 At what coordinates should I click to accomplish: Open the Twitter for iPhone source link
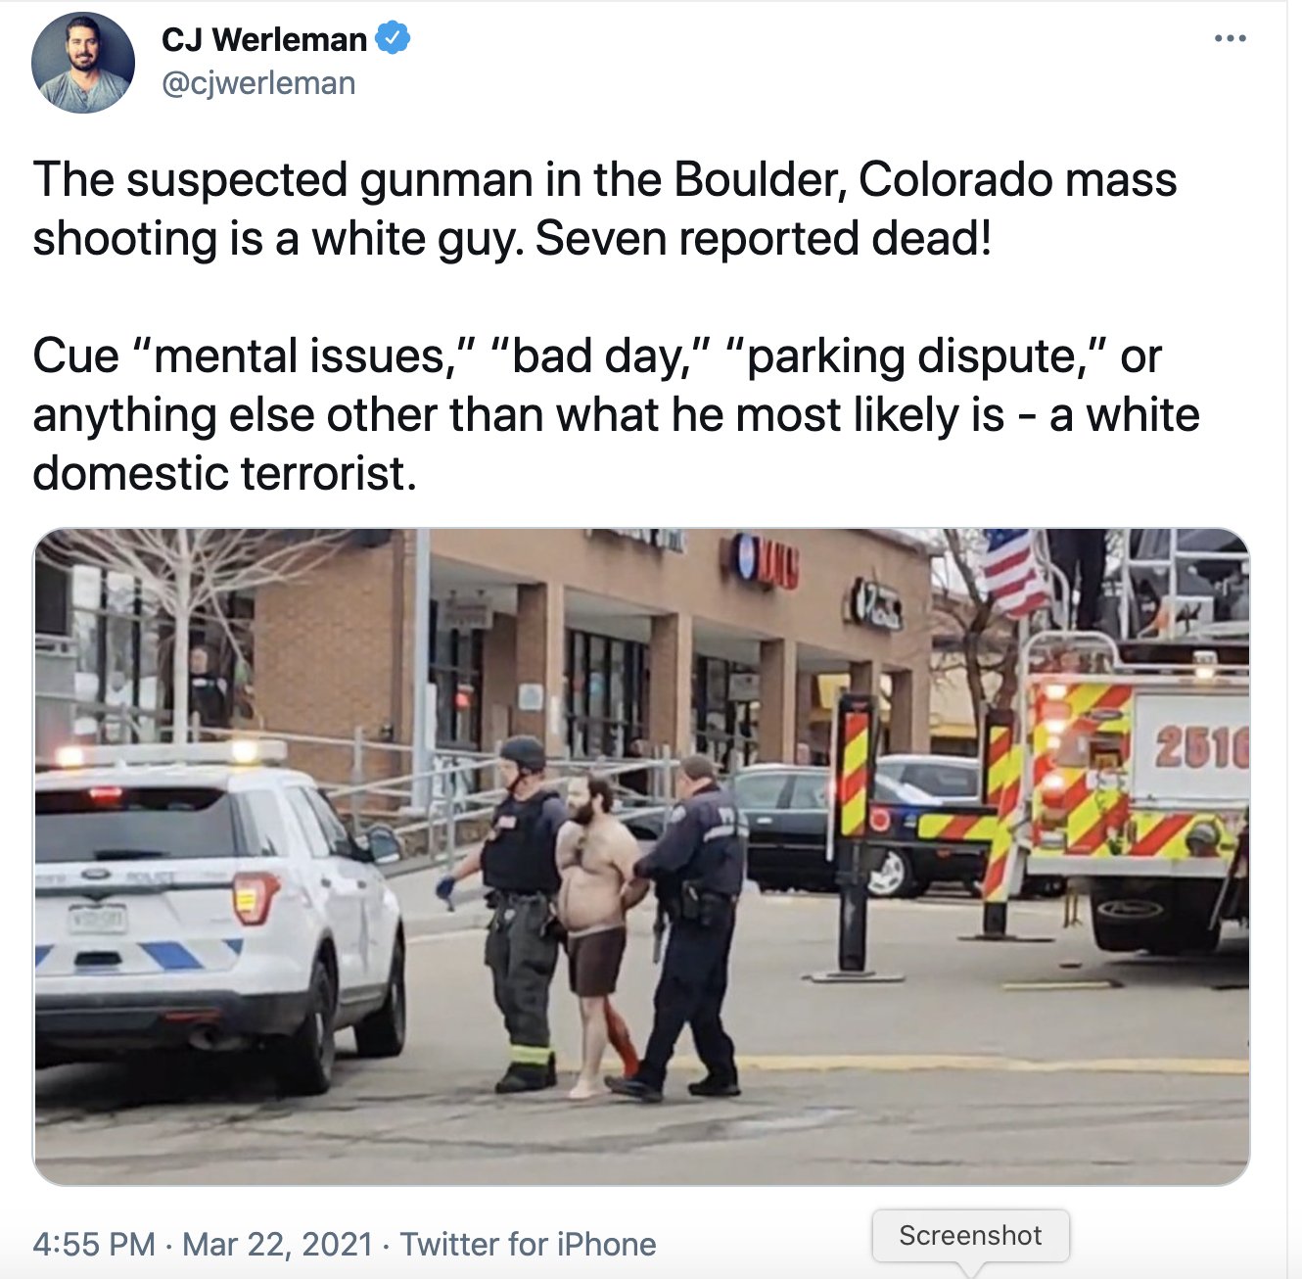pyautogui.click(x=529, y=1244)
